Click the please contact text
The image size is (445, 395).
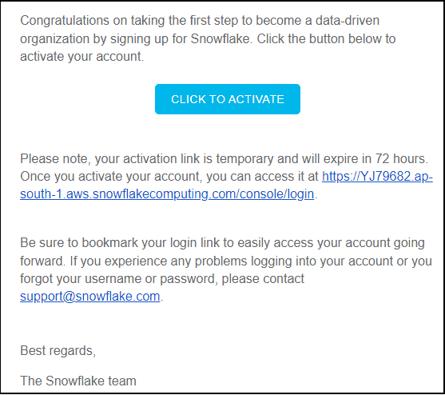click(x=263, y=279)
